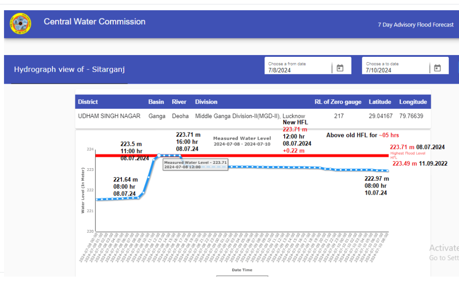Open the from-date calendar picker icon
Screen dimensions: 459x285
point(340,68)
